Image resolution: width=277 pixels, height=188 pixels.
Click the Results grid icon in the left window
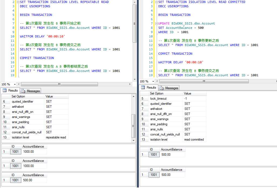5,90
